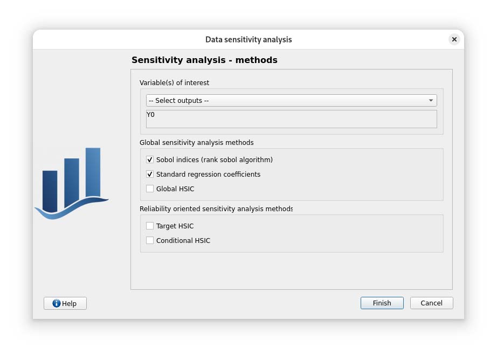Click the blue info icon beside Help
Image resolution: width=497 pixels, height=355 pixels.
[57, 303]
